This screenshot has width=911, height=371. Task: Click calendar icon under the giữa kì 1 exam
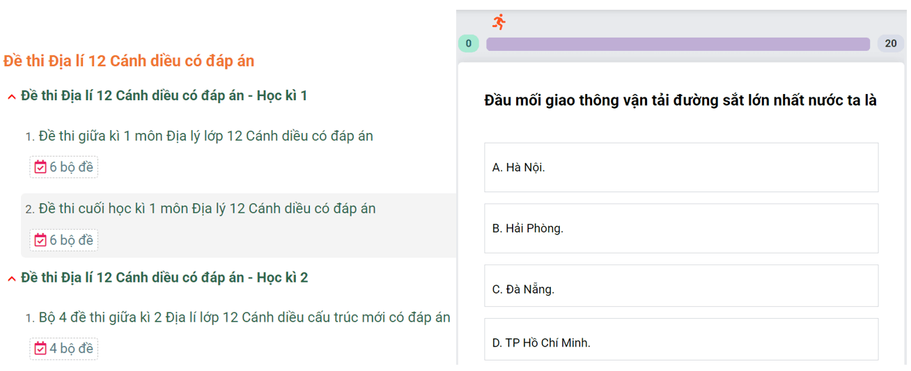point(40,167)
